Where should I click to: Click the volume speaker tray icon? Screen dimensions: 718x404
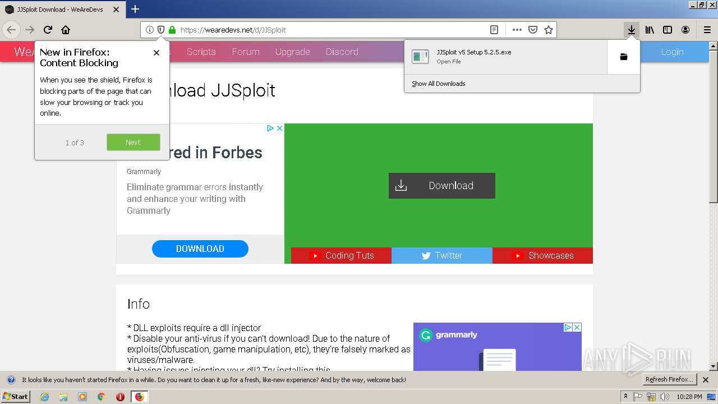click(665, 397)
